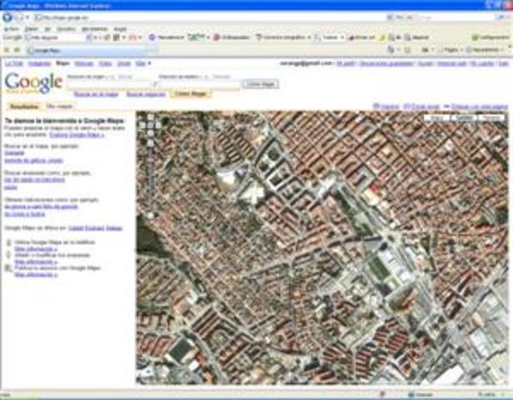Image resolution: width=513 pixels, height=400 pixels.
Task: Click Traducir in the Google Toolbar
Action: click(326, 37)
